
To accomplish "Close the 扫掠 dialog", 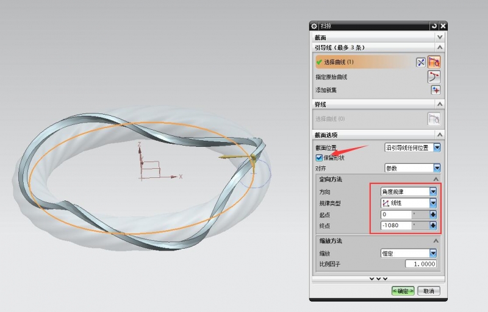I will [x=443, y=26].
